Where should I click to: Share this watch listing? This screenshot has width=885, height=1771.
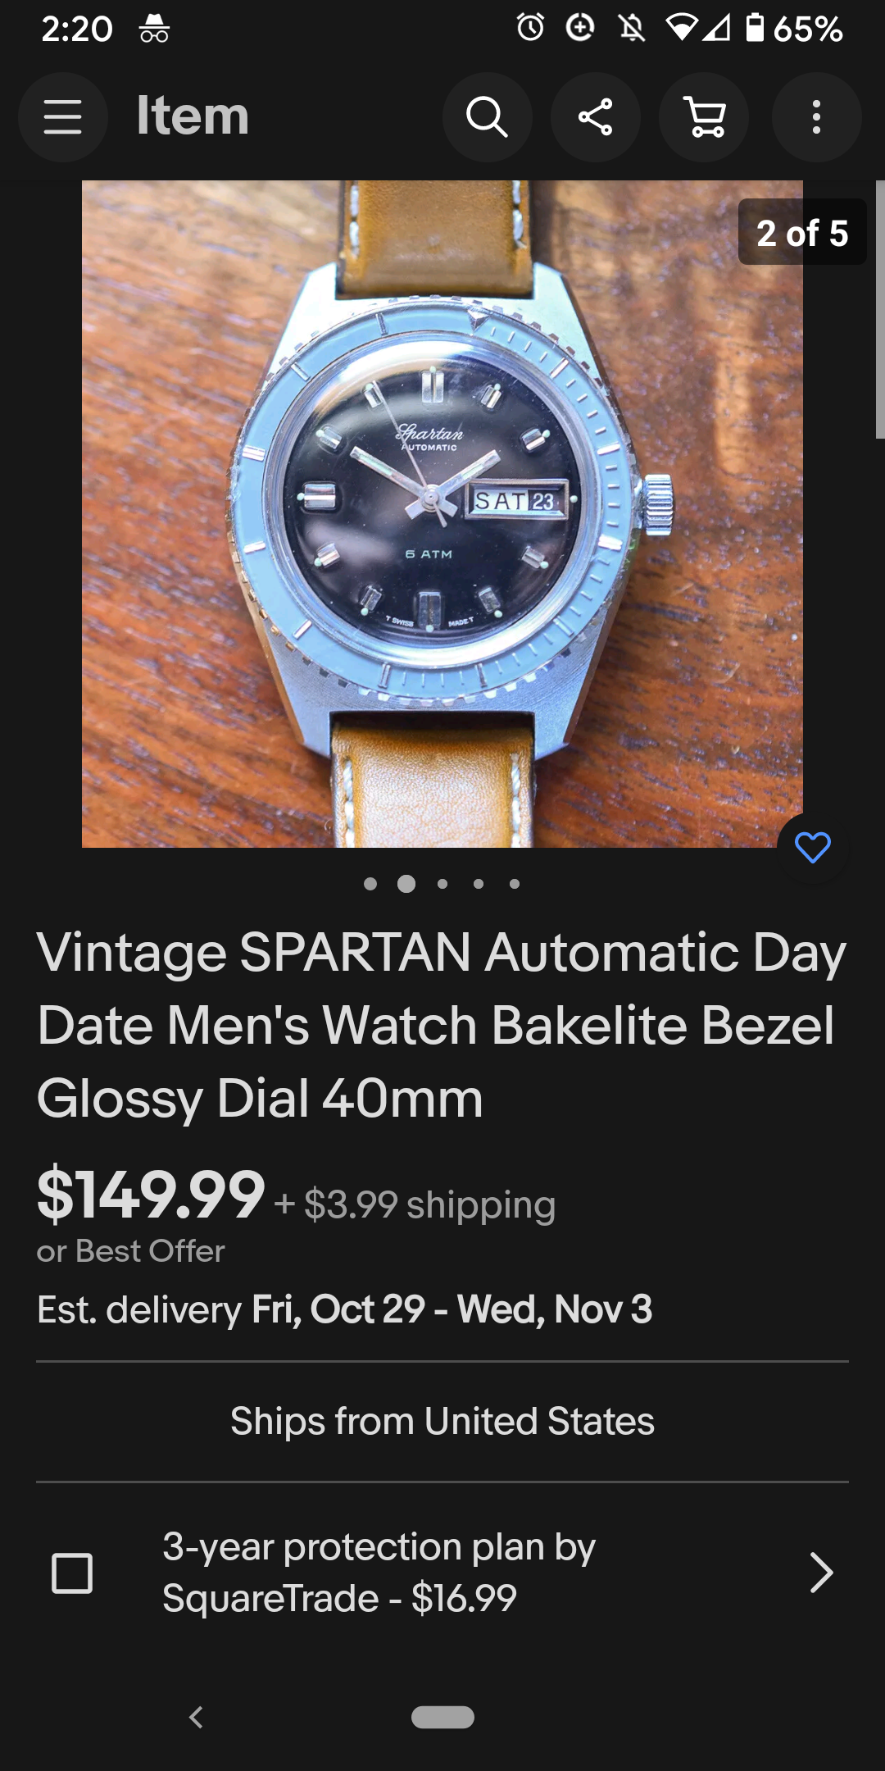pos(596,116)
